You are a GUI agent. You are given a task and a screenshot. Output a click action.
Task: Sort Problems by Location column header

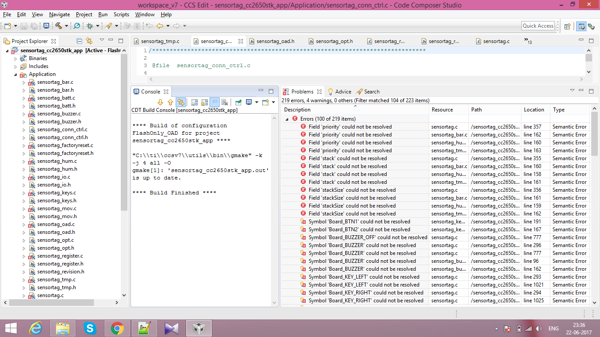click(x=535, y=110)
